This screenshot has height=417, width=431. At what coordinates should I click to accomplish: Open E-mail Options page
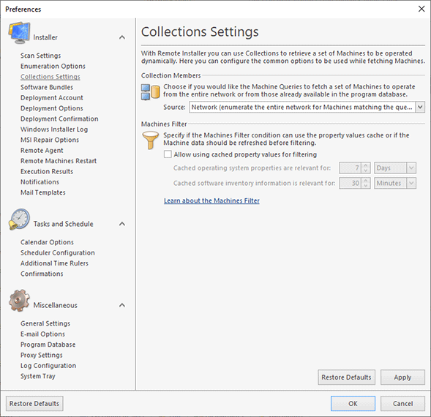42,334
